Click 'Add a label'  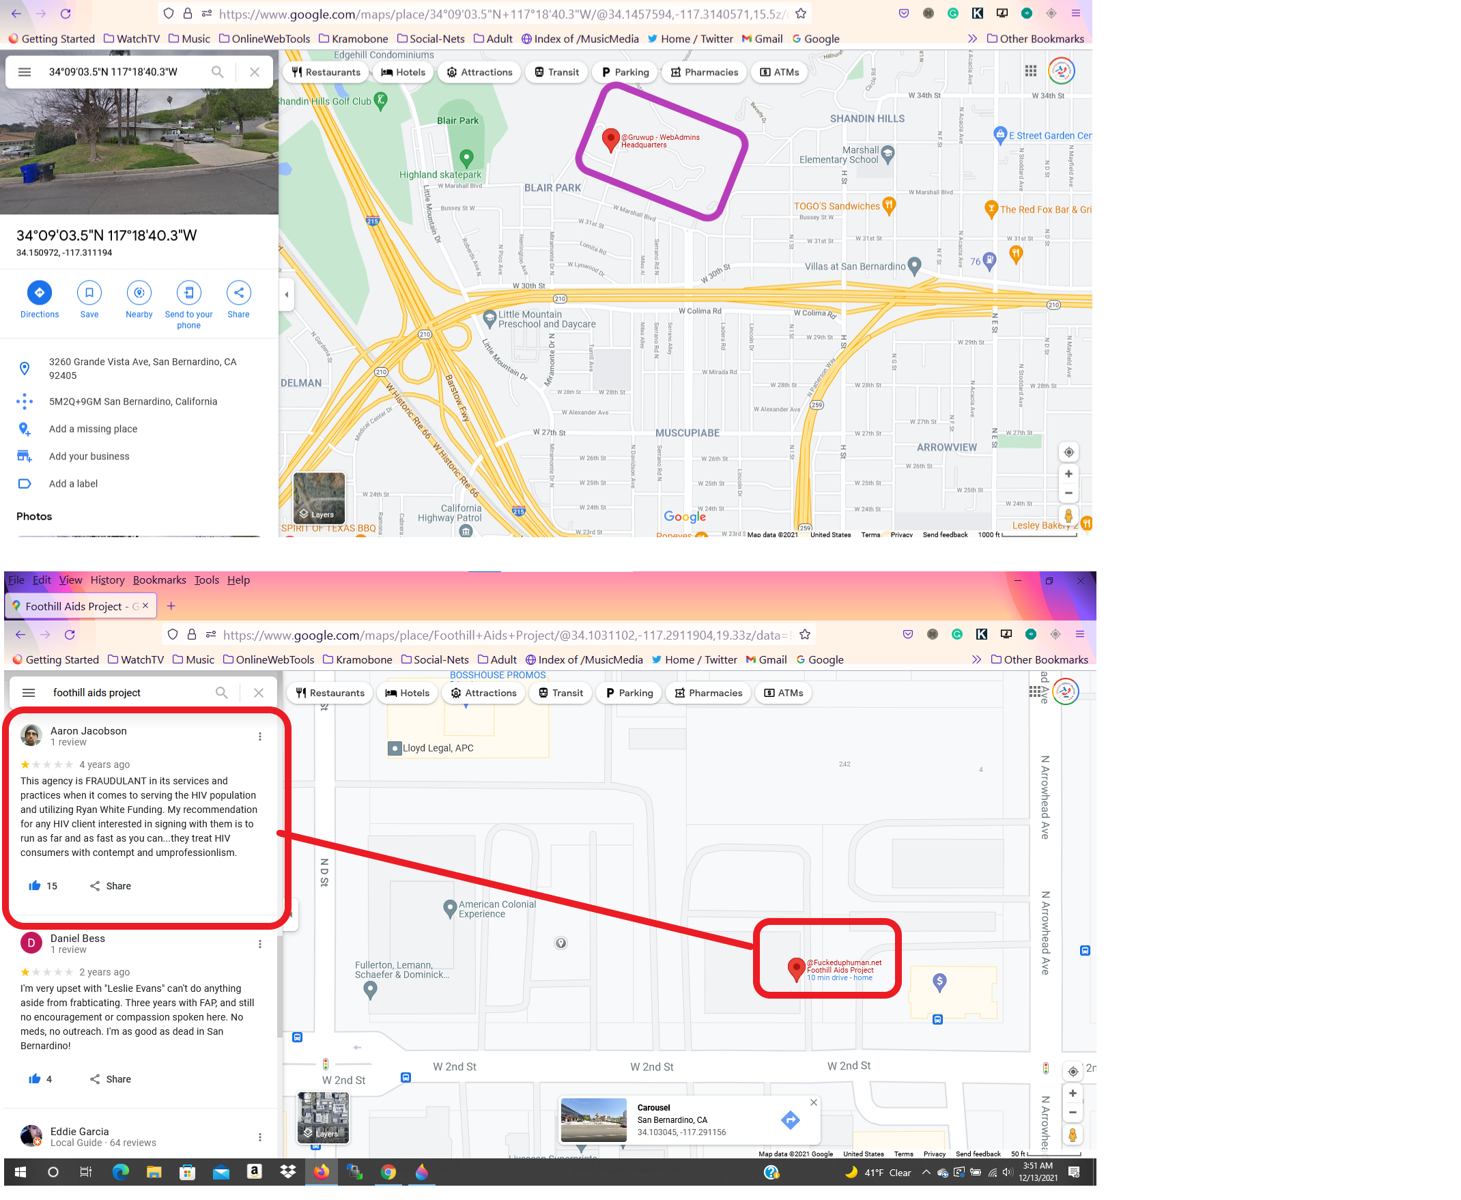tap(73, 484)
